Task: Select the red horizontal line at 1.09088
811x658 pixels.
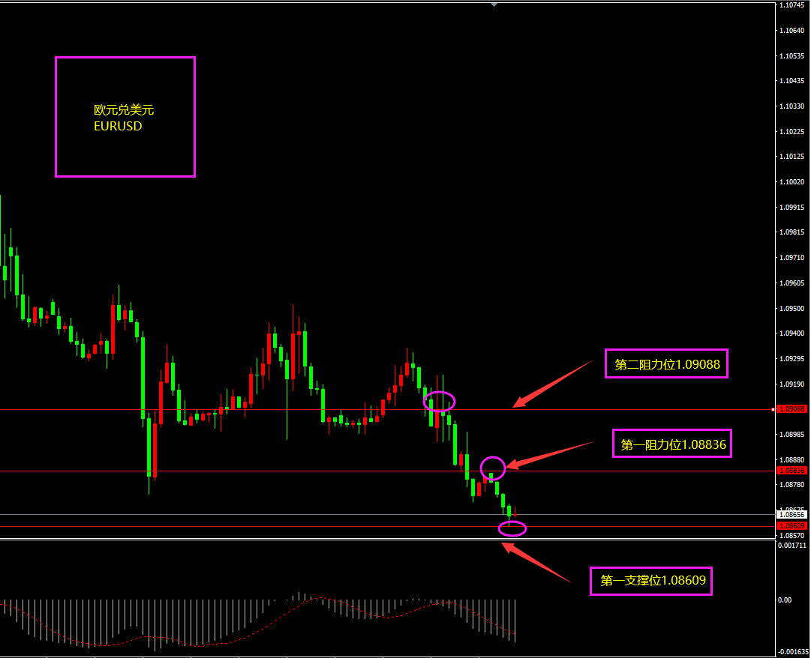Action: coord(225,410)
